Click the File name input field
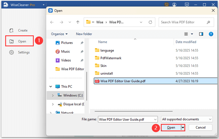This screenshot has width=219, height=139. (x=128, y=119)
